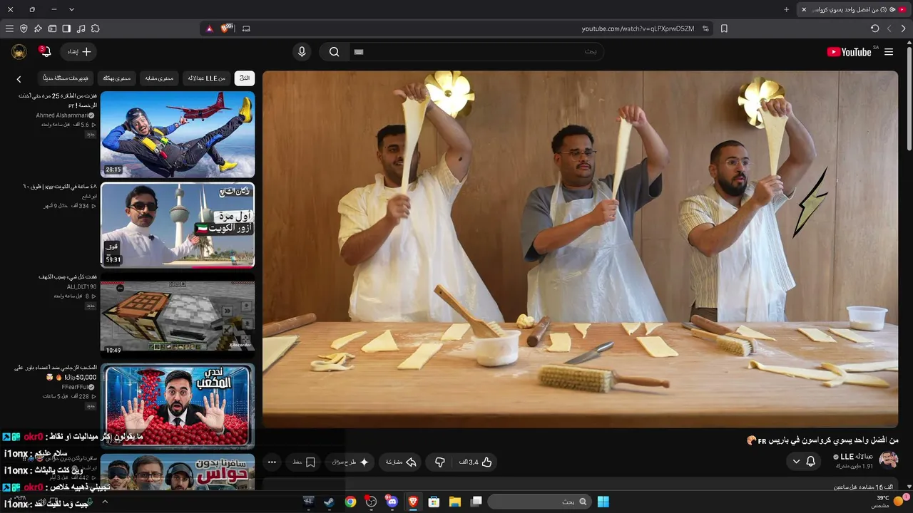Viewport: 913px width, 513px height.
Task: Click the main video player
Action: pos(580,249)
